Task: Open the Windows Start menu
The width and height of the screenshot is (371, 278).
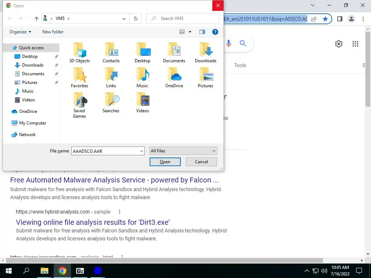Action: point(9,271)
